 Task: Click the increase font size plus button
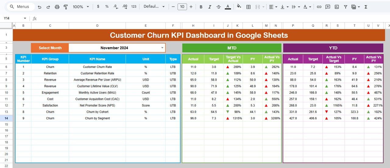click(191, 7)
